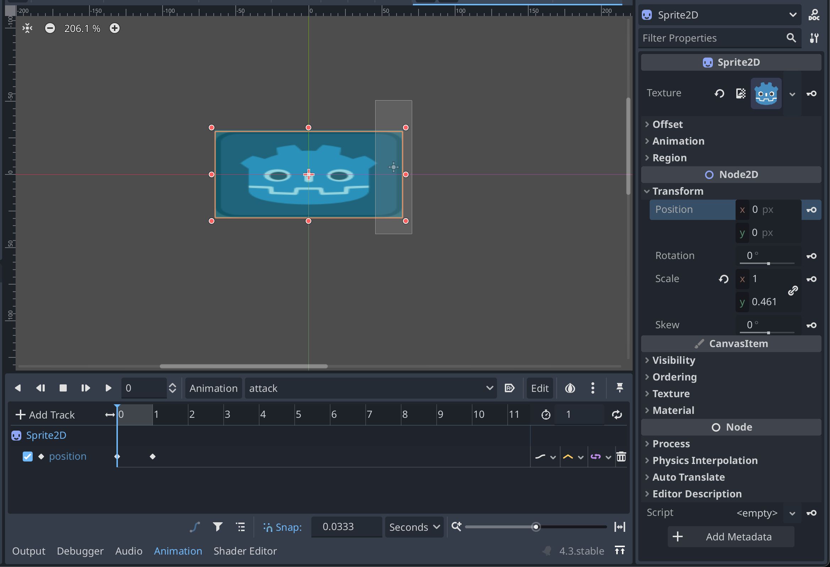Revert the Texture property
This screenshot has height=567, width=830.
pos(719,93)
